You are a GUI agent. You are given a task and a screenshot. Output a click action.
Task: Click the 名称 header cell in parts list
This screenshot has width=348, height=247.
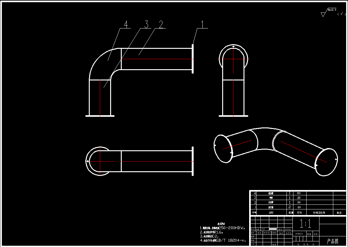coord(271,213)
